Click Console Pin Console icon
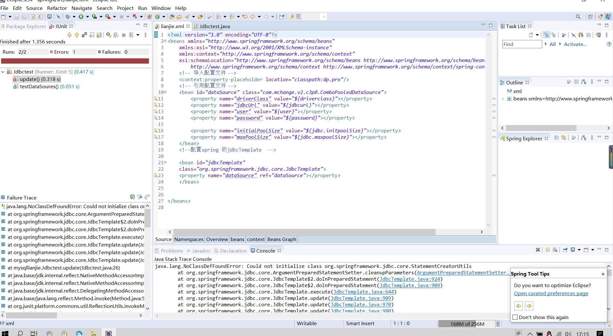The height and width of the screenshot is (336, 613). click(565, 250)
